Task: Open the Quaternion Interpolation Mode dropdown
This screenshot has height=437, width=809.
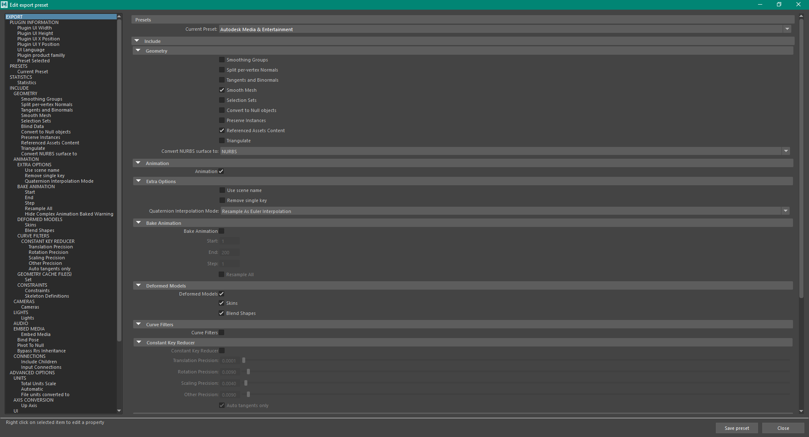Action: pyautogui.click(x=786, y=211)
